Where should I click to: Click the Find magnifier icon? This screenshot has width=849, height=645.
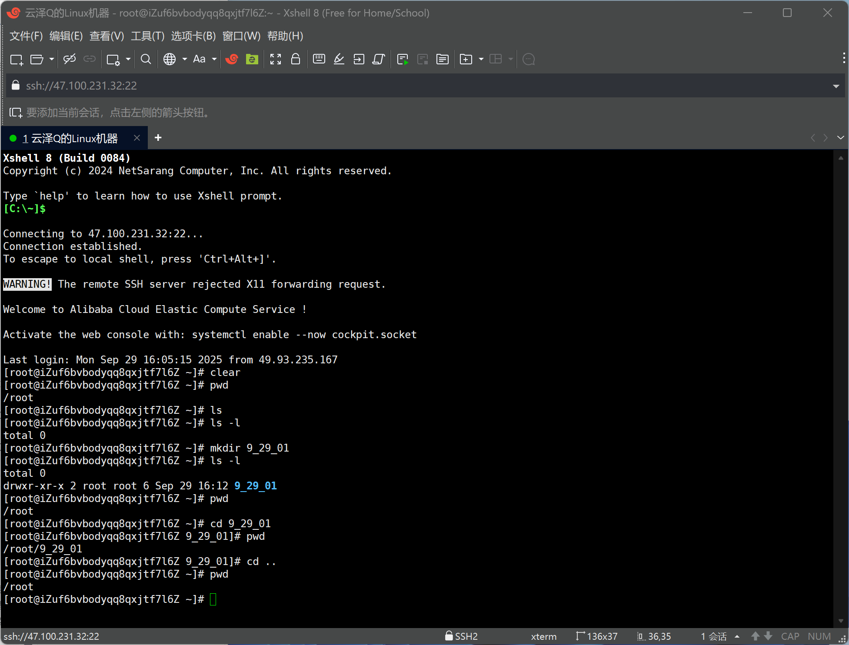click(x=146, y=59)
